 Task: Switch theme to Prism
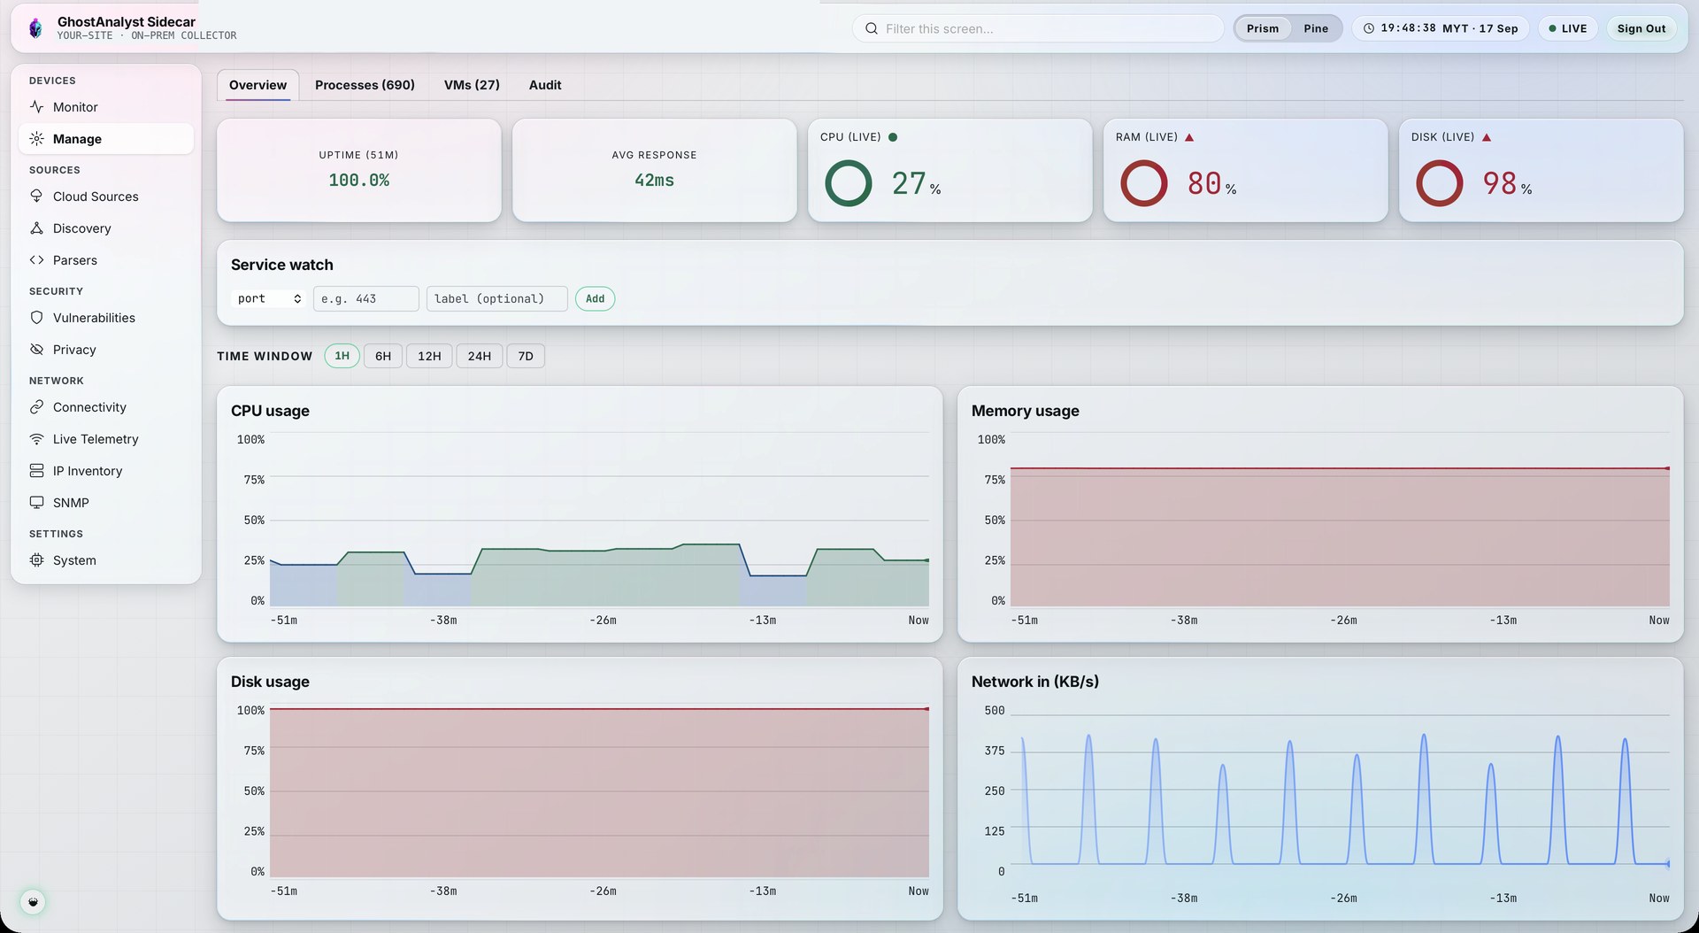tap(1263, 28)
